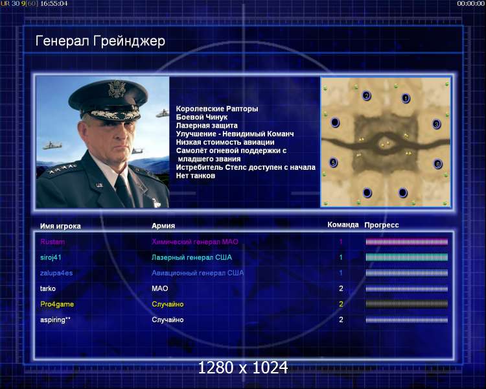486x389 pixels.
Task: Click siroj41's cyan progress bar
Action: click(407, 257)
